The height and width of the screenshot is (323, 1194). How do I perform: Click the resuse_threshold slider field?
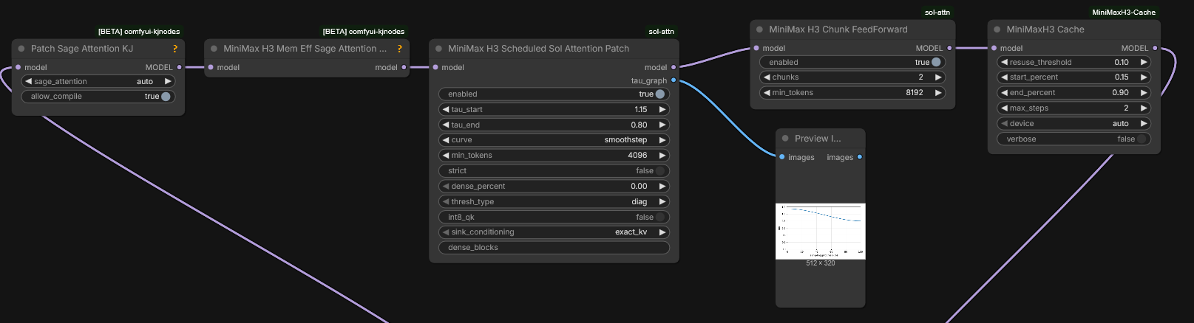point(1073,62)
